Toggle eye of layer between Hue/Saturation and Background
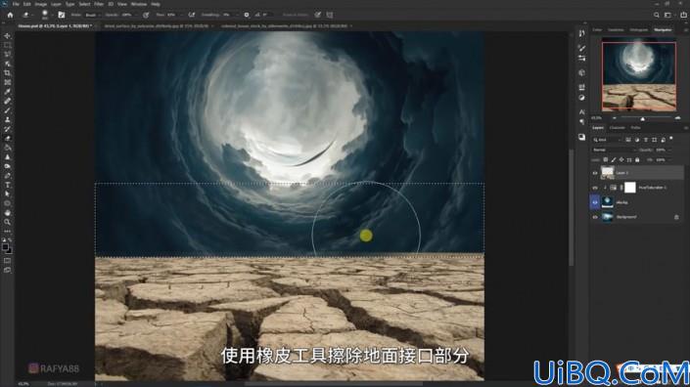 595,202
